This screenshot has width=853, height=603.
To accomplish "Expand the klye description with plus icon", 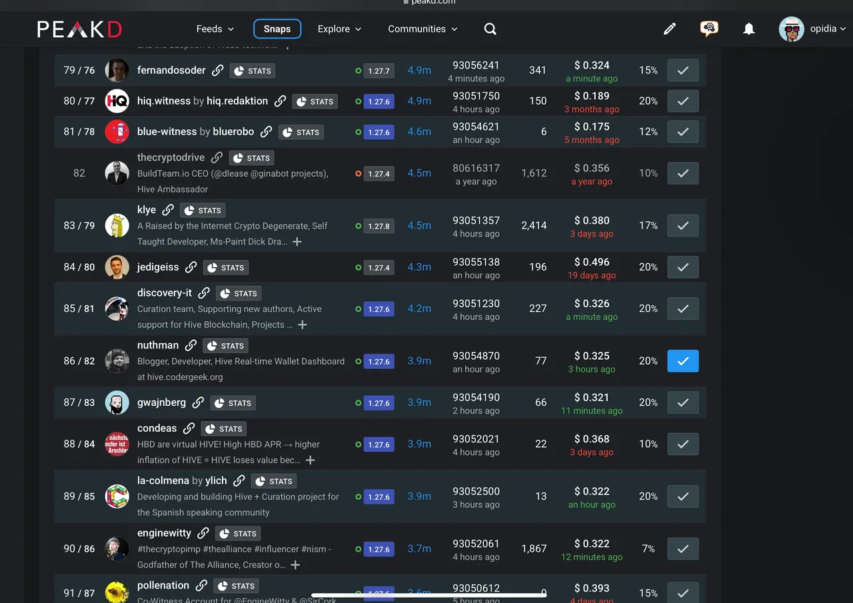I will tap(297, 242).
